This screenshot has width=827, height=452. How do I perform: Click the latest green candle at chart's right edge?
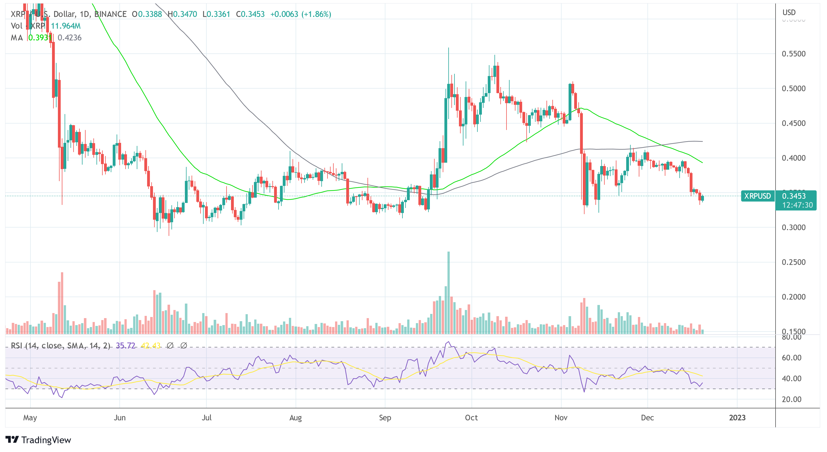point(703,198)
